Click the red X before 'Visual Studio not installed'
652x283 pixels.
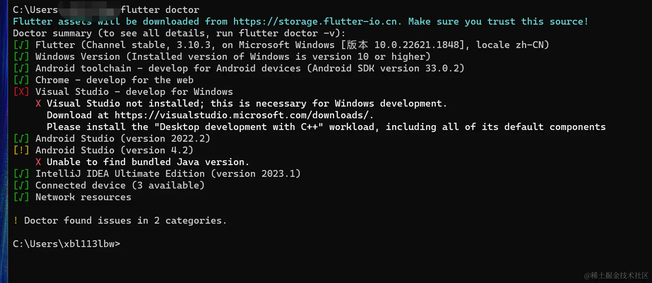click(x=38, y=103)
